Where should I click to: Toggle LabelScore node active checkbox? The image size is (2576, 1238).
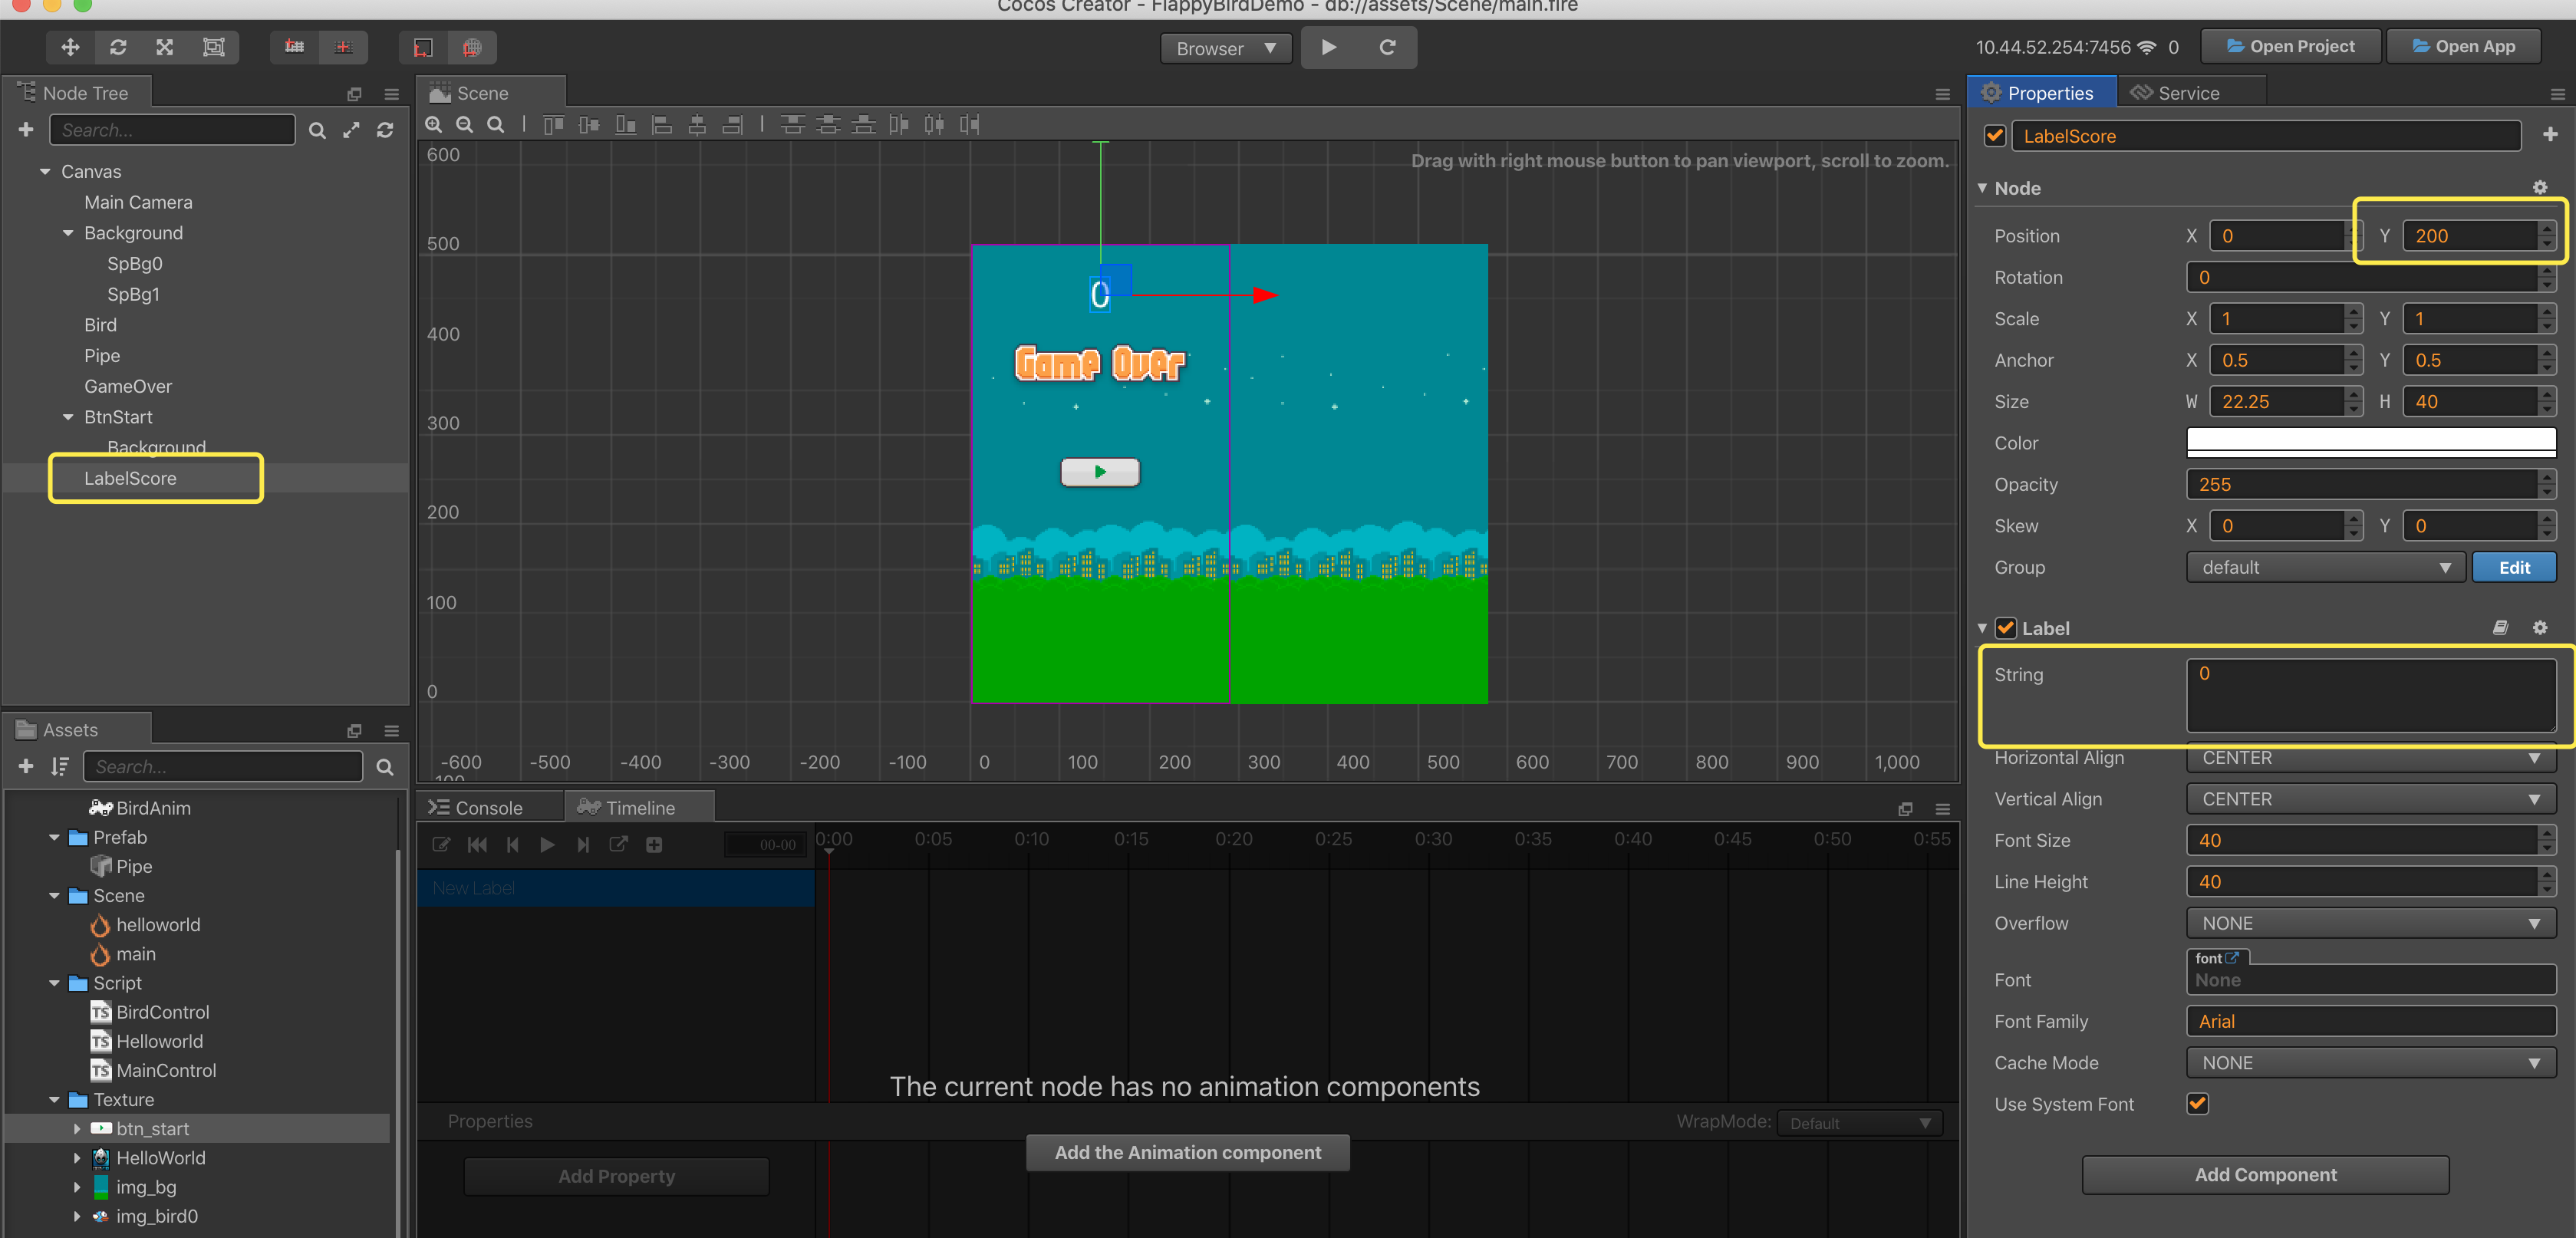(1995, 136)
